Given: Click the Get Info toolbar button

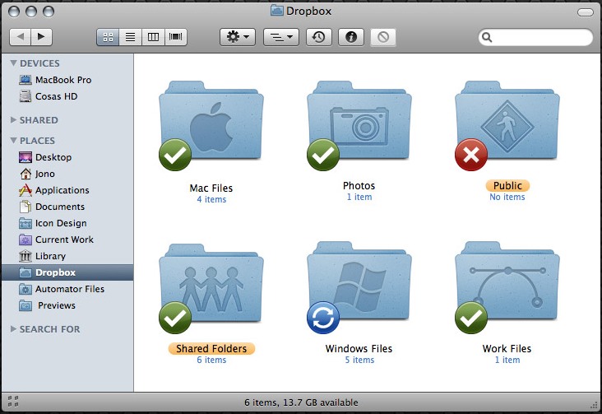Looking at the screenshot, I should 351,37.
